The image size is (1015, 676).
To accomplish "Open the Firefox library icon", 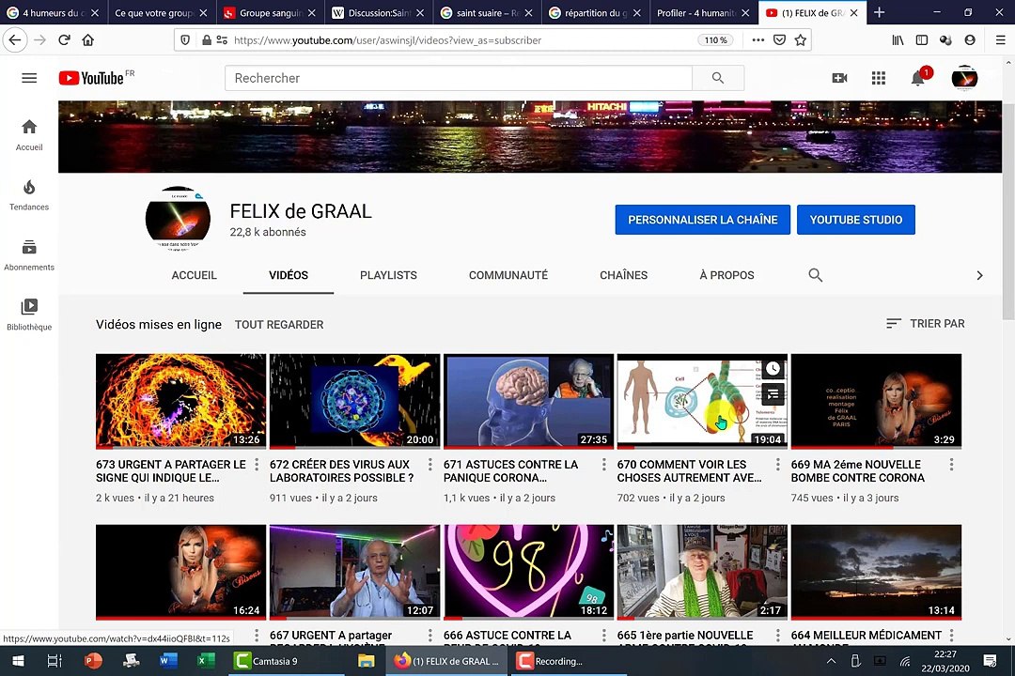I will click(898, 40).
